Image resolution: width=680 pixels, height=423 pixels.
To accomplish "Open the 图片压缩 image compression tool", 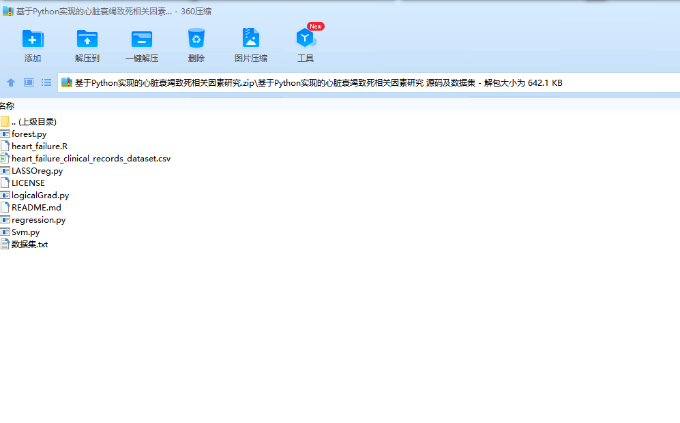I will [x=251, y=38].
